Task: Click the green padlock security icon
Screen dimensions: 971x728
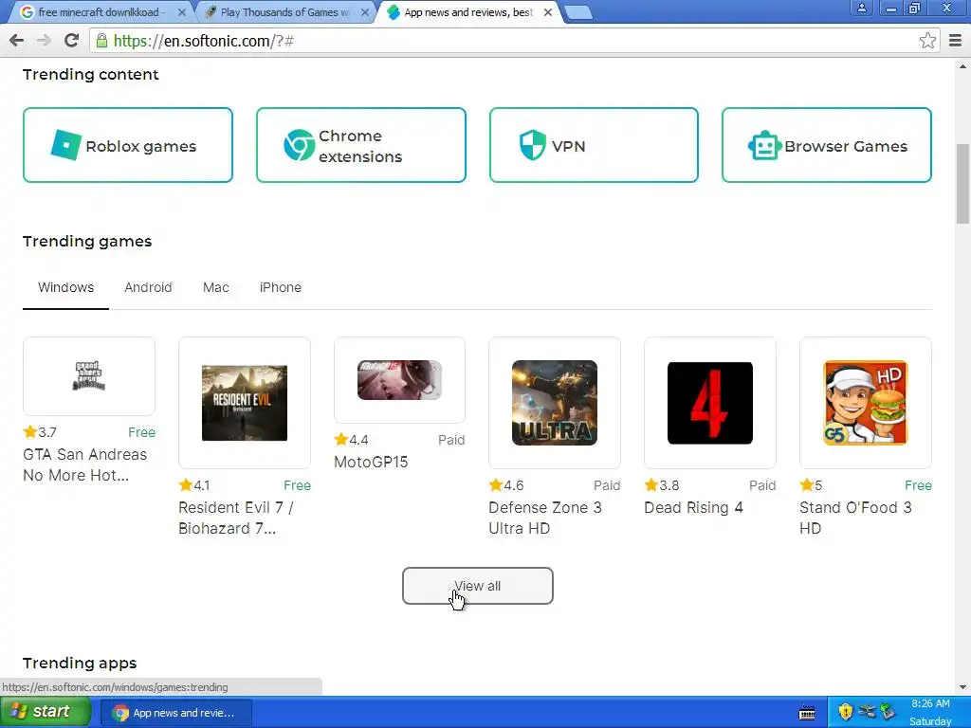Action: click(101, 41)
